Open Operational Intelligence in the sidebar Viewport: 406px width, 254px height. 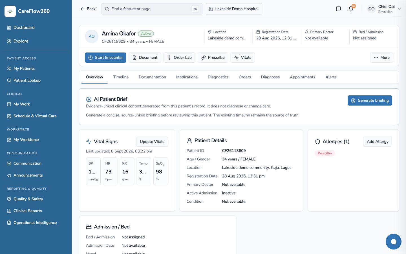pyautogui.click(x=36, y=223)
